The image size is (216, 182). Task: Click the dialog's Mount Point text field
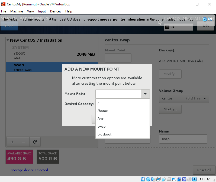pos(118,94)
